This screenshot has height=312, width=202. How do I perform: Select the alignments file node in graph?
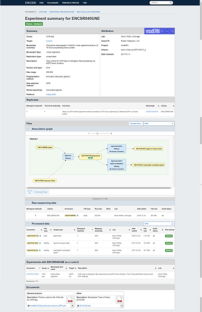pyautogui.click(x=91, y=157)
